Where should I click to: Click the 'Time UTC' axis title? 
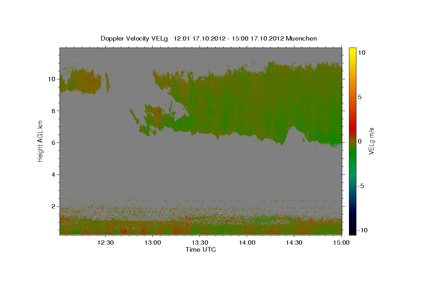[201, 250]
